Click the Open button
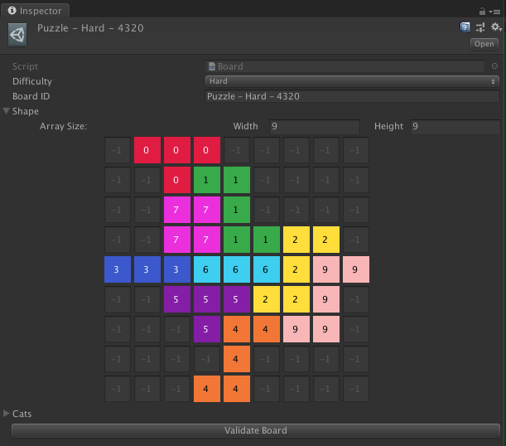 coord(484,44)
